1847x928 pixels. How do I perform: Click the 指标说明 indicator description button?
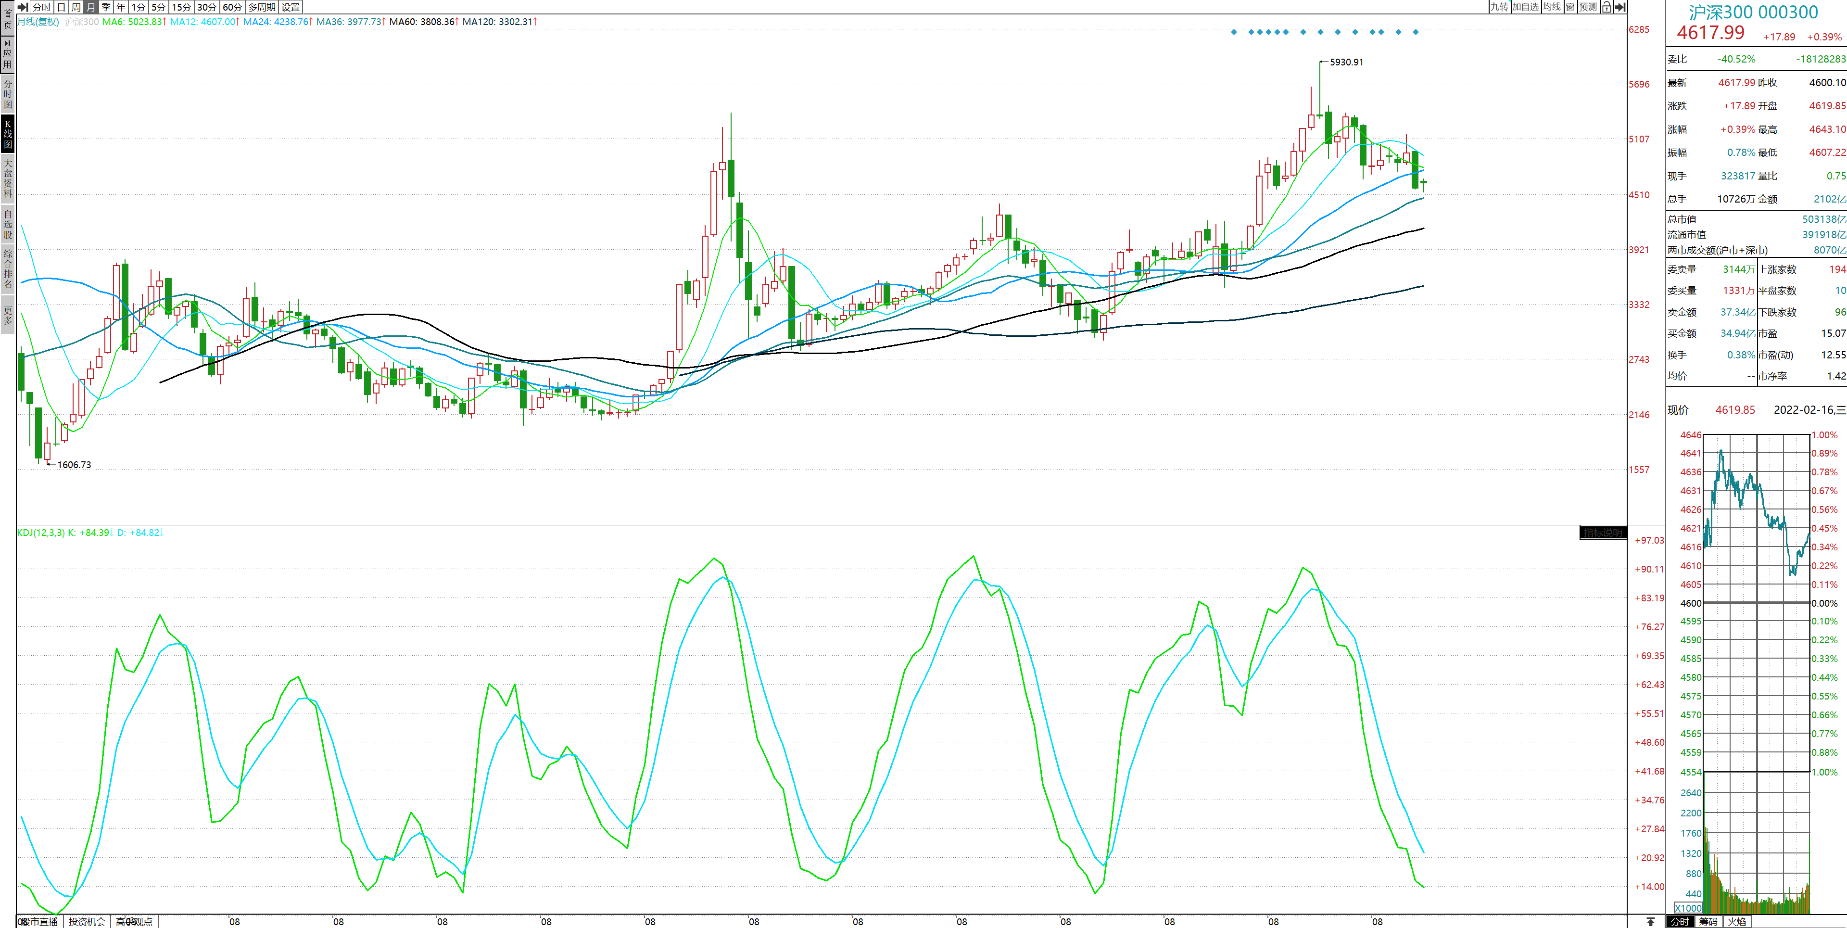tap(1603, 533)
